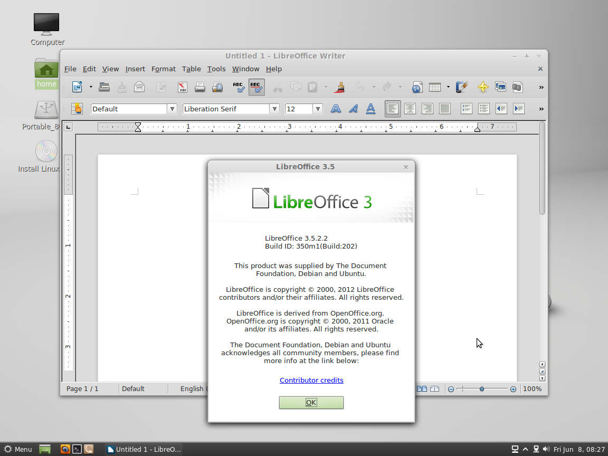The height and width of the screenshot is (456, 608).
Task: Click OK in the LibreOffice 3.5 dialog
Action: [x=311, y=403]
